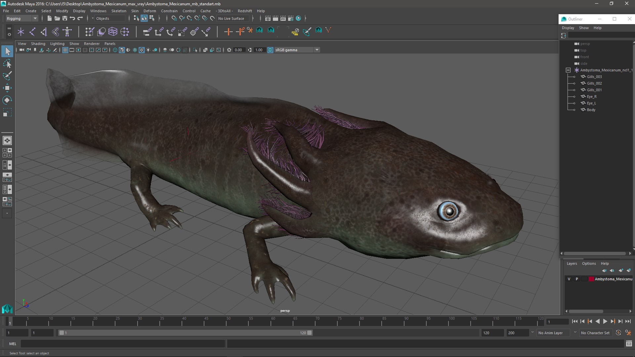The width and height of the screenshot is (635, 357).
Task: Click the New scene icon
Action: coord(49,19)
